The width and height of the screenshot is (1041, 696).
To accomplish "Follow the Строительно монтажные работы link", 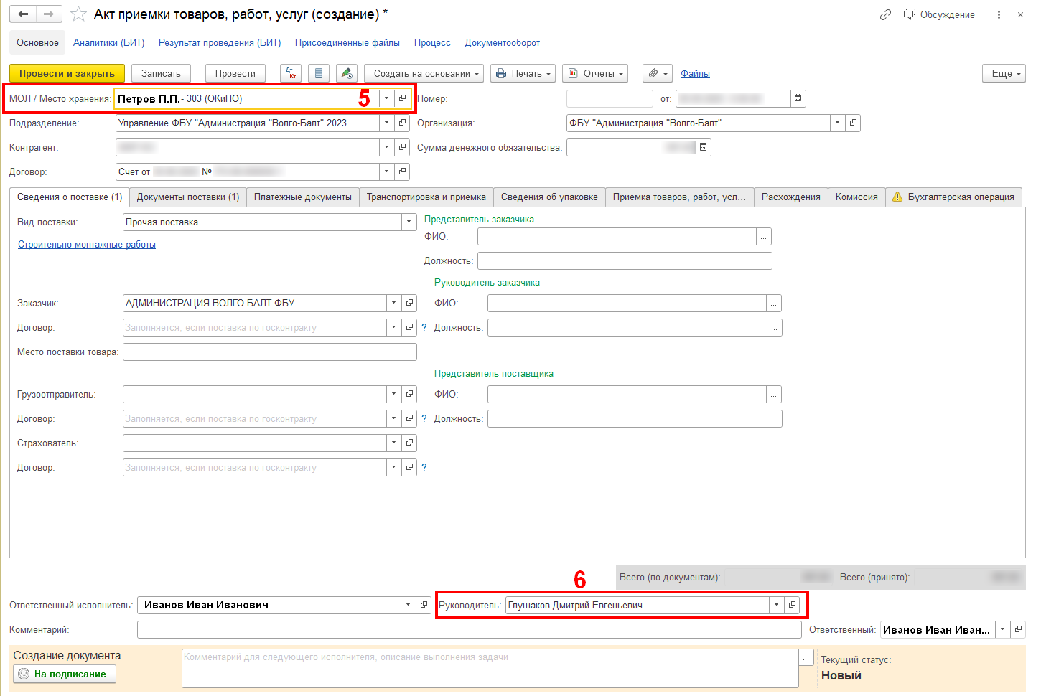I will pyautogui.click(x=87, y=245).
